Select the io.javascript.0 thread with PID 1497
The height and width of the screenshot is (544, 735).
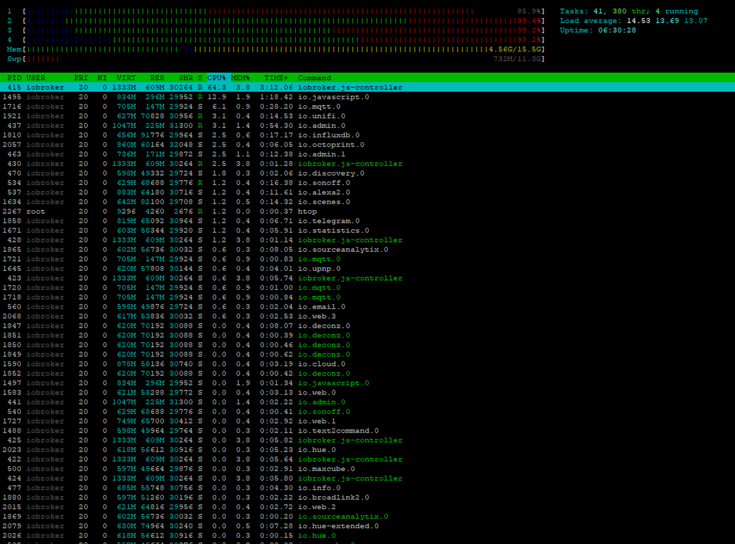(x=367, y=383)
